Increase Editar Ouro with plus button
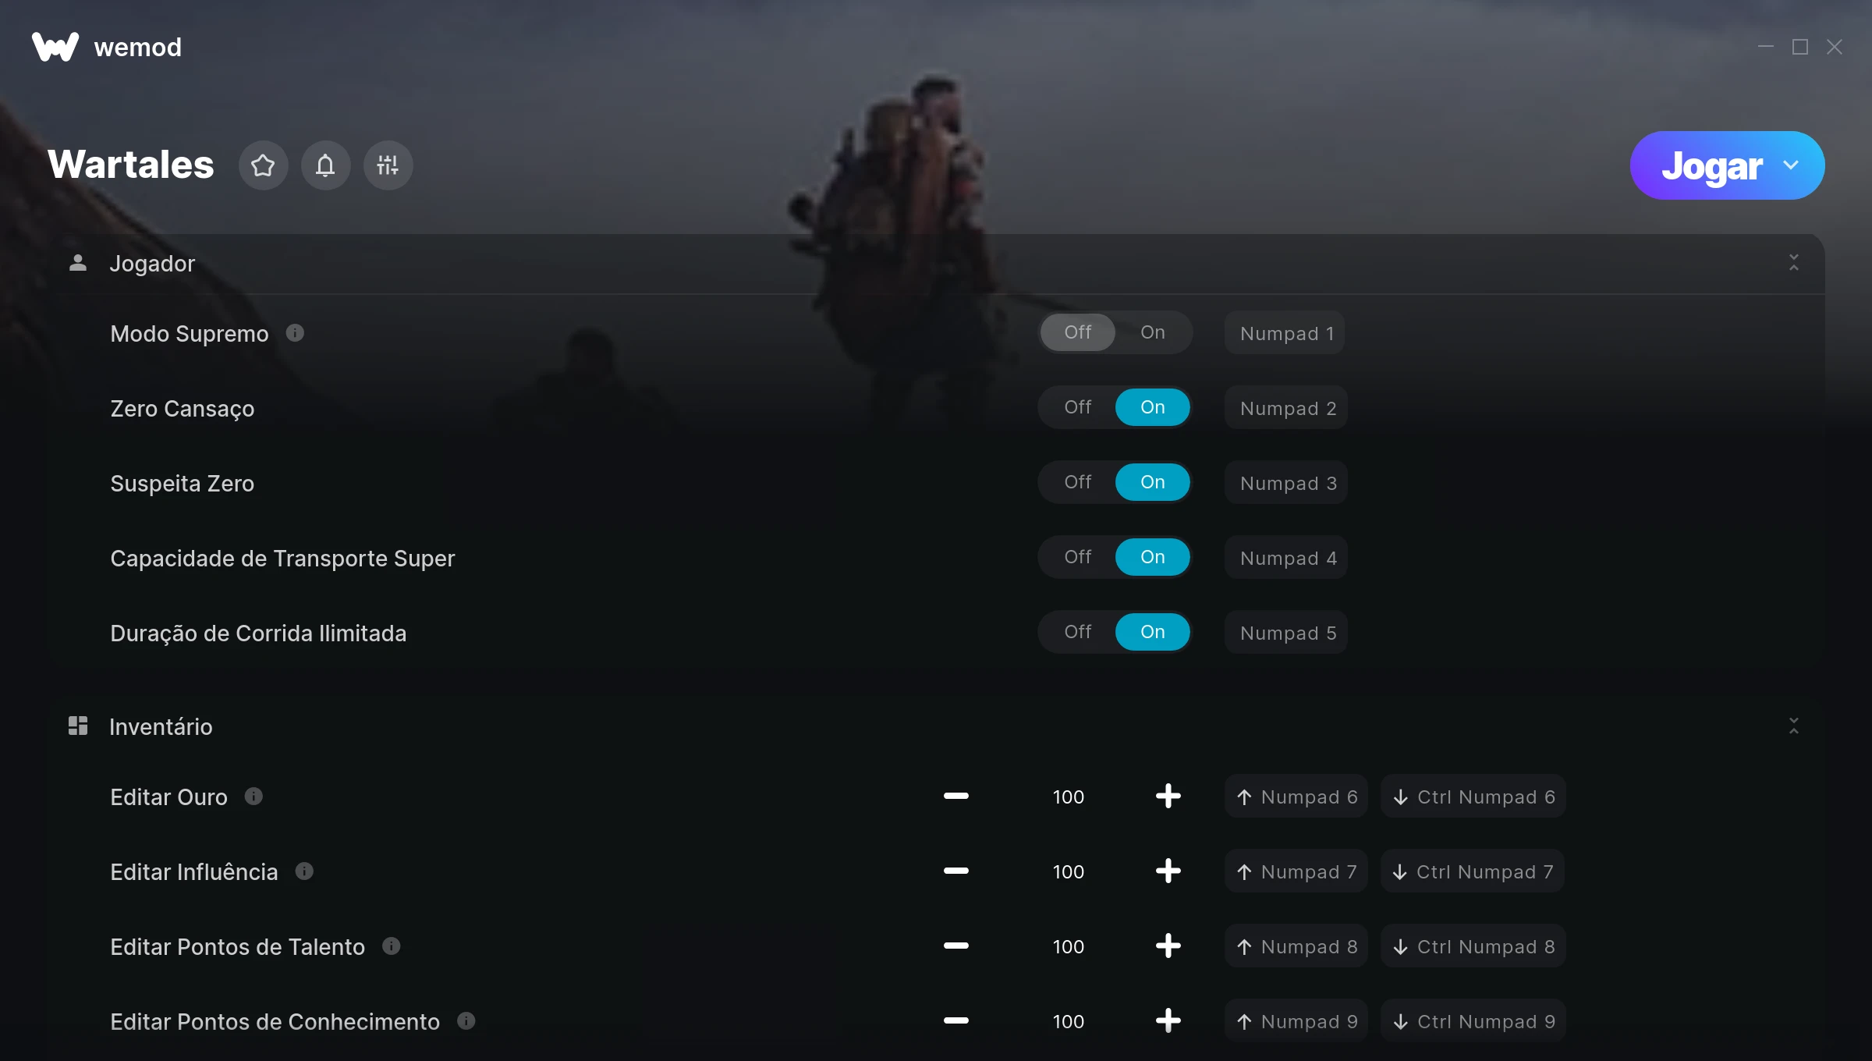Viewport: 1872px width, 1061px height. click(x=1168, y=797)
